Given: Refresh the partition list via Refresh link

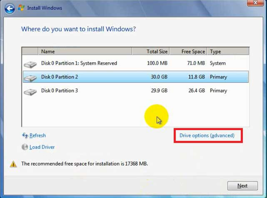Looking at the screenshot, I should (37, 135).
